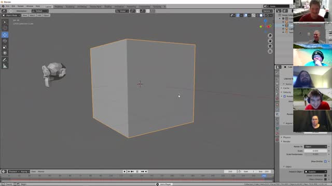Image resolution: width=332 pixels, height=186 pixels.
Task: Open the Object menu in viewport header
Action: [x=46, y=16]
